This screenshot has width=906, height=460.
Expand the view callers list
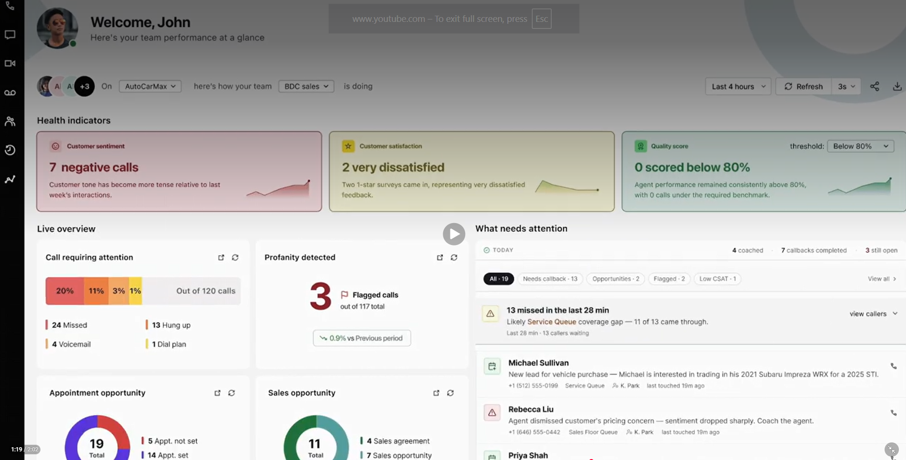tap(873, 314)
